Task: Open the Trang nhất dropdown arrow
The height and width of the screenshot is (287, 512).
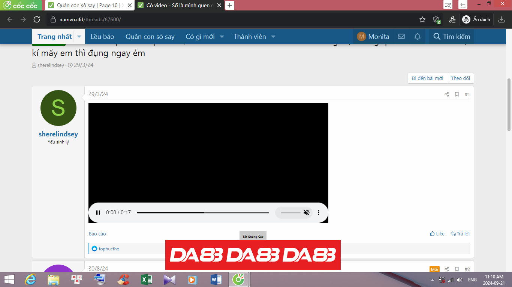Action: coord(79,36)
